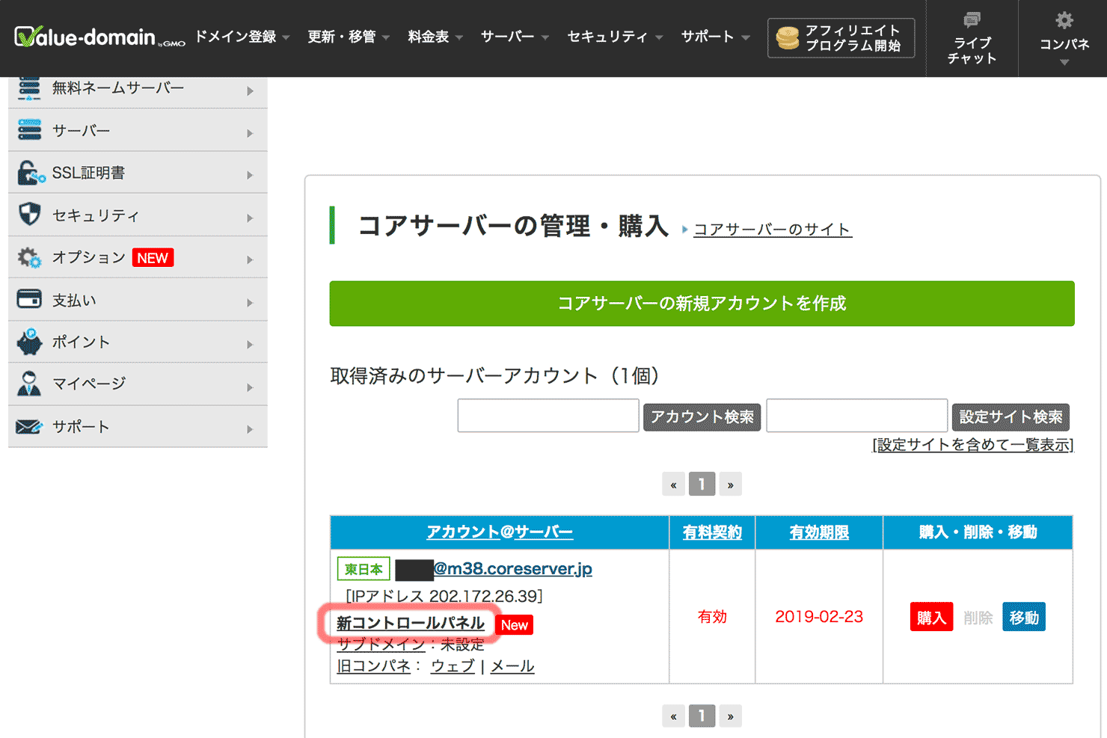Viewport: 1107px width, 738px height.
Task: Click upper pagination next » button
Action: pos(730,485)
